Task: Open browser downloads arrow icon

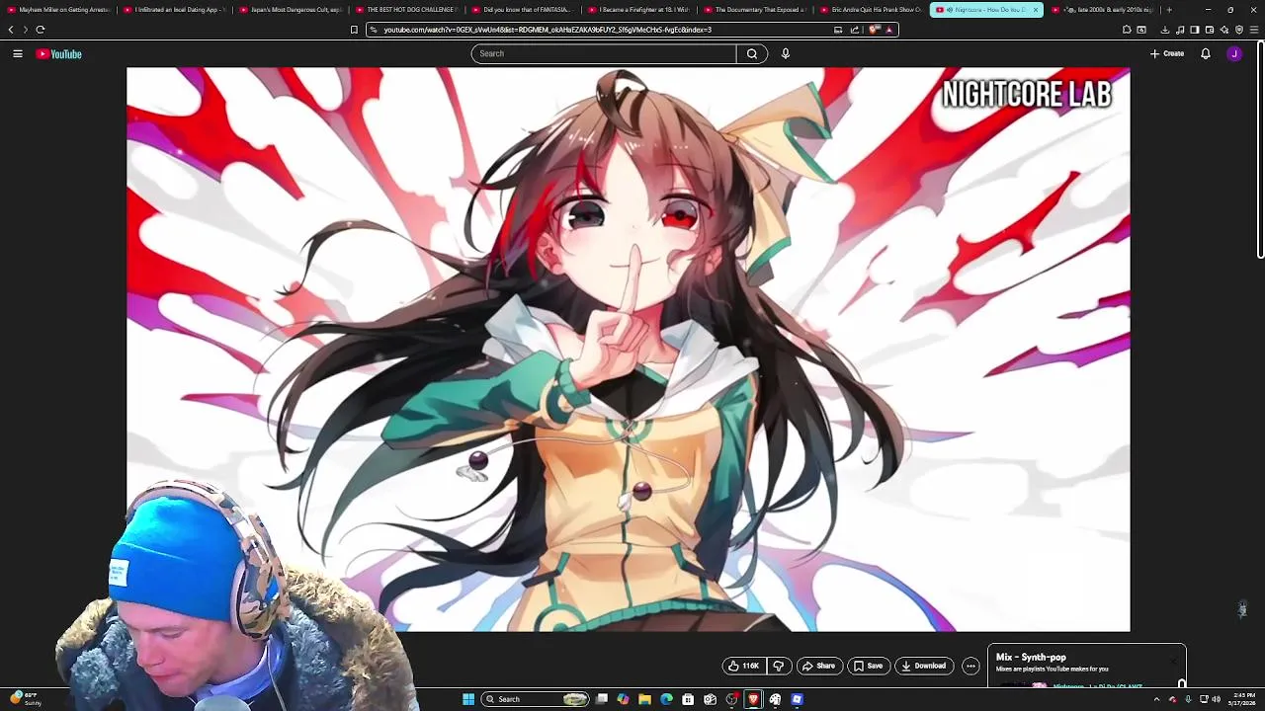Action: point(1165,30)
